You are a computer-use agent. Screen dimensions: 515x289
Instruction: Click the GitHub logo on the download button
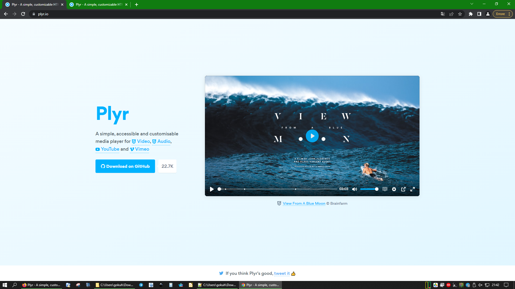pyautogui.click(x=103, y=166)
